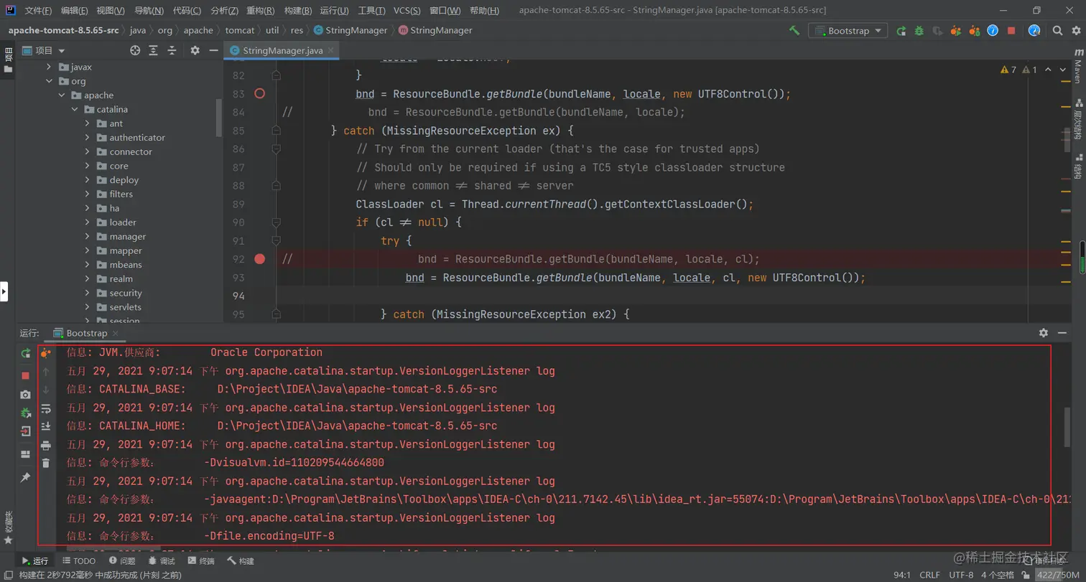Clear console output using the trash icon
This screenshot has height=582, width=1086.
(x=46, y=464)
